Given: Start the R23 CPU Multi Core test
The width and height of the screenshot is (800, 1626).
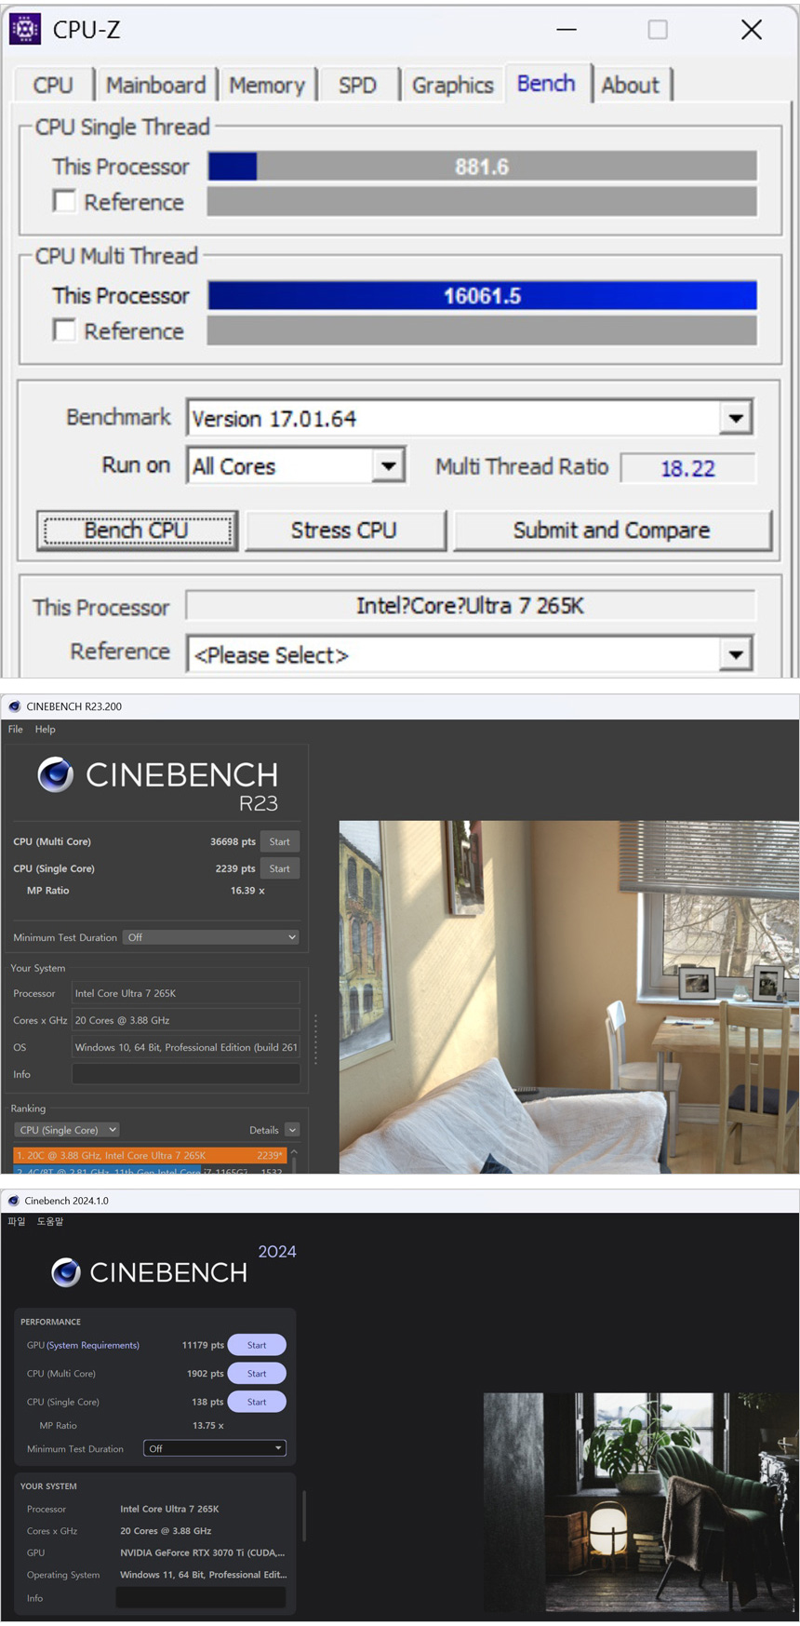Looking at the screenshot, I should [279, 841].
